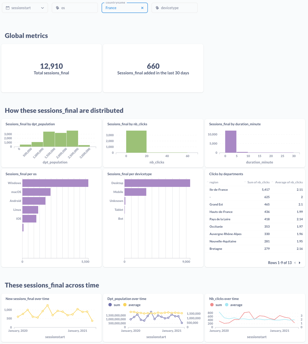Click the Sessions_final by nb_clicks title

point(127,124)
